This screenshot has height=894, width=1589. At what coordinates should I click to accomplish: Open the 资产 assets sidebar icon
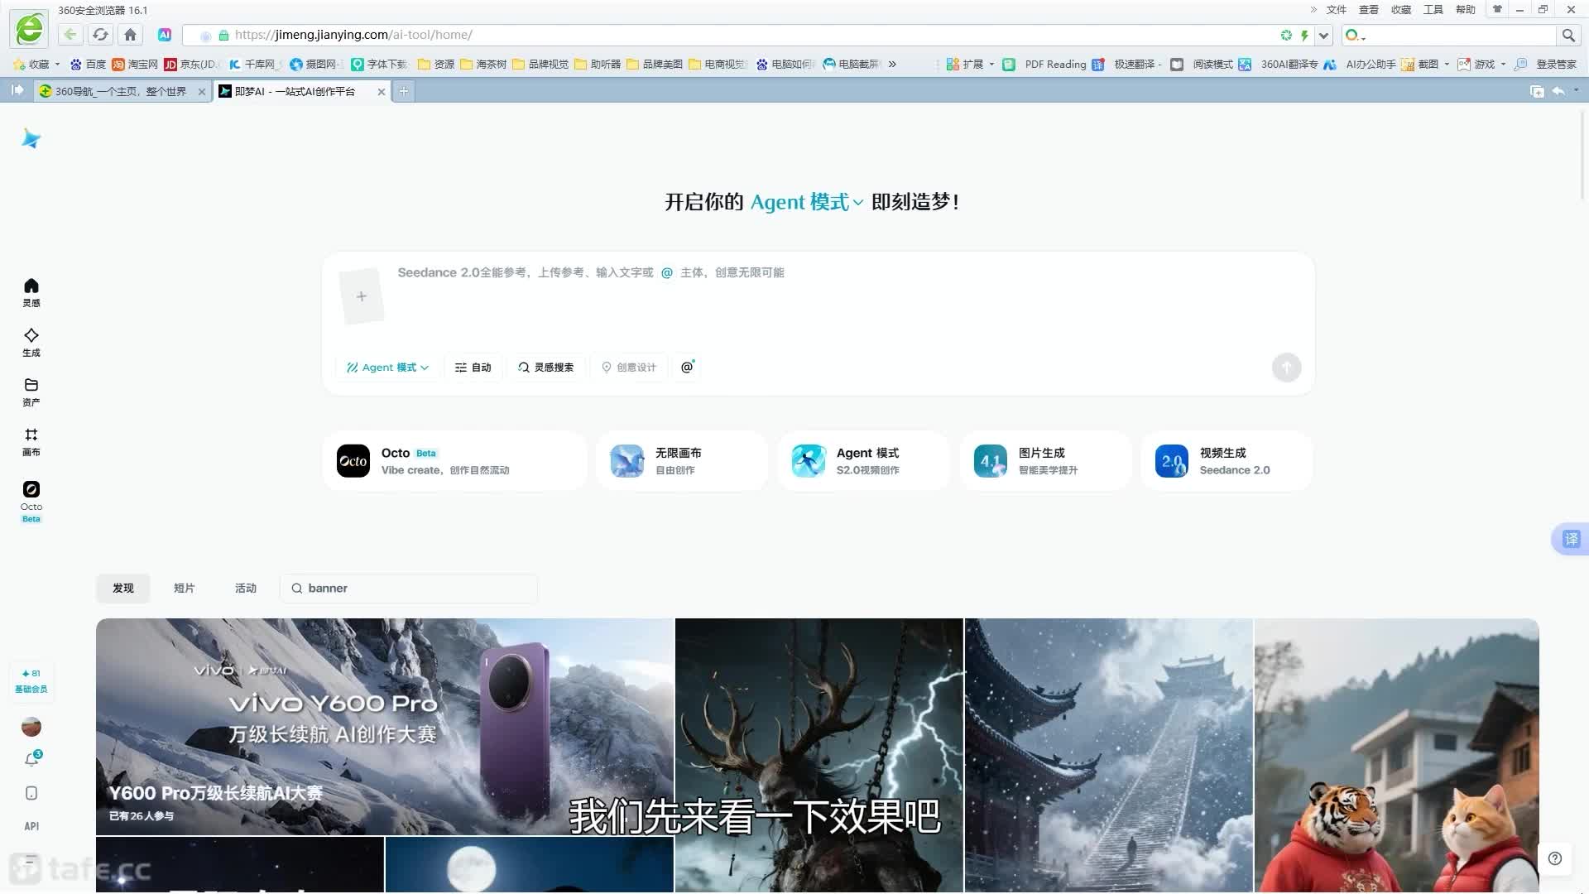tap(31, 392)
